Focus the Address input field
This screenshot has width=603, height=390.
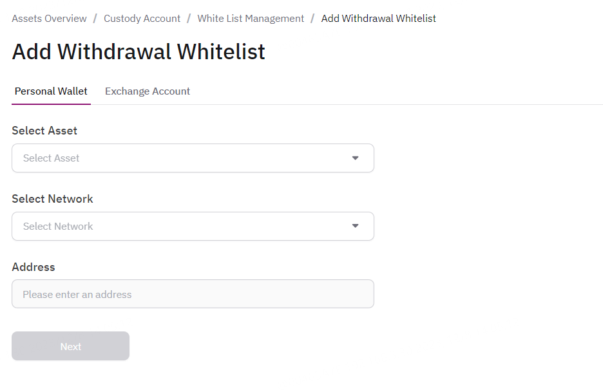[193, 294]
